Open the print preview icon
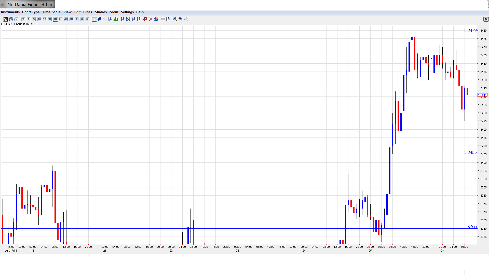Image resolution: width=489 pixels, height=275 pixels. pos(168,19)
